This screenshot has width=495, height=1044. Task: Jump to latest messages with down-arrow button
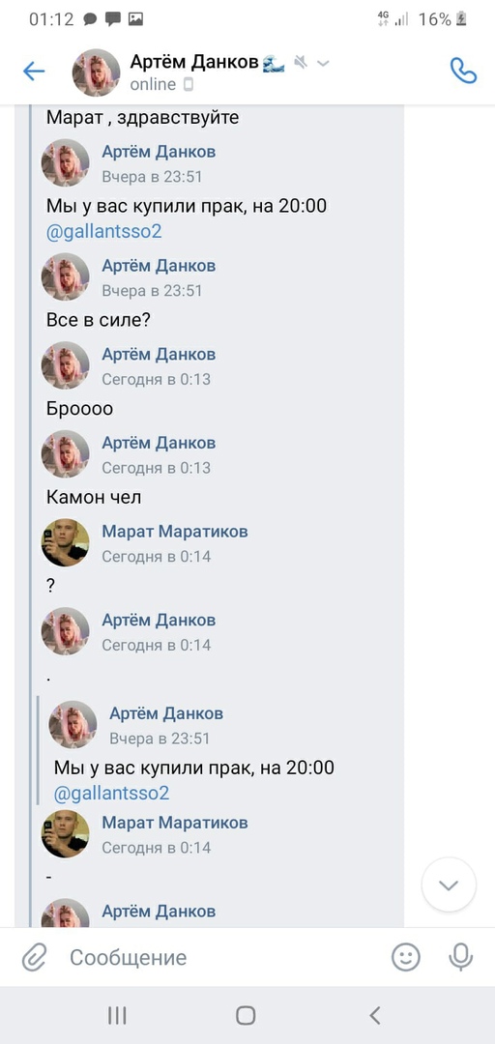point(449,884)
